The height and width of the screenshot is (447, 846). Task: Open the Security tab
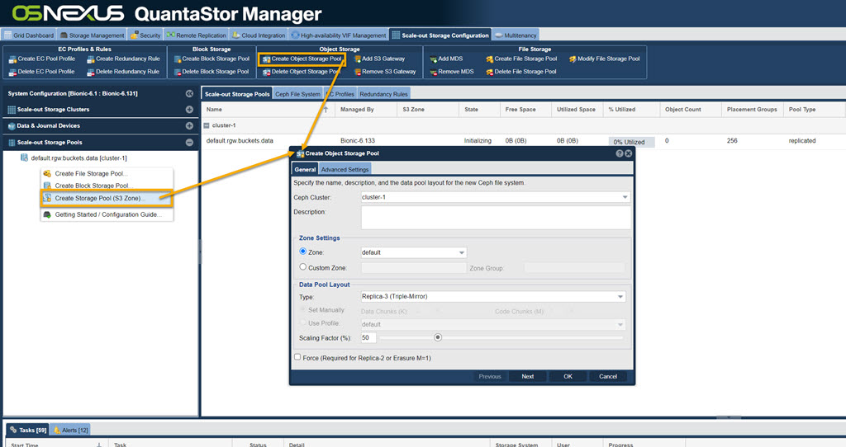tap(145, 35)
